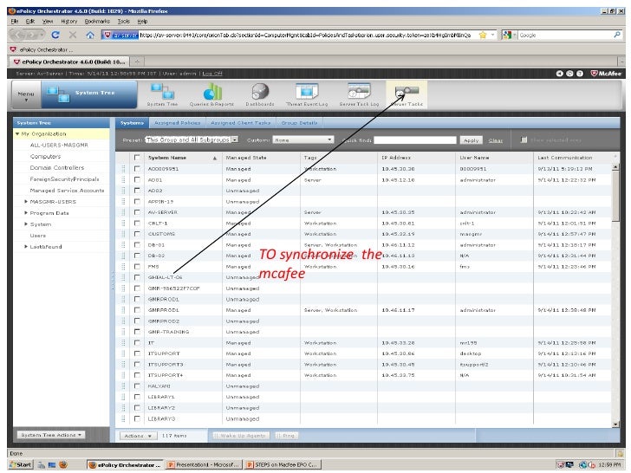Image resolution: width=631 pixels, height=473 pixels.
Task: Click the Windows Start button
Action: (x=21, y=464)
